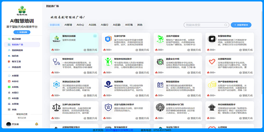Switch to the AI办公 category tab
The image size is (264, 132).
(80, 25)
